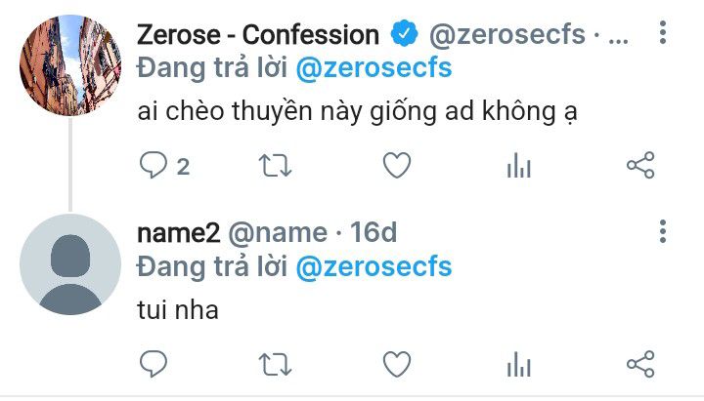Image resolution: width=704 pixels, height=401 pixels.
Task: Reply to the Zerose - Confession tweet
Action: click(154, 166)
